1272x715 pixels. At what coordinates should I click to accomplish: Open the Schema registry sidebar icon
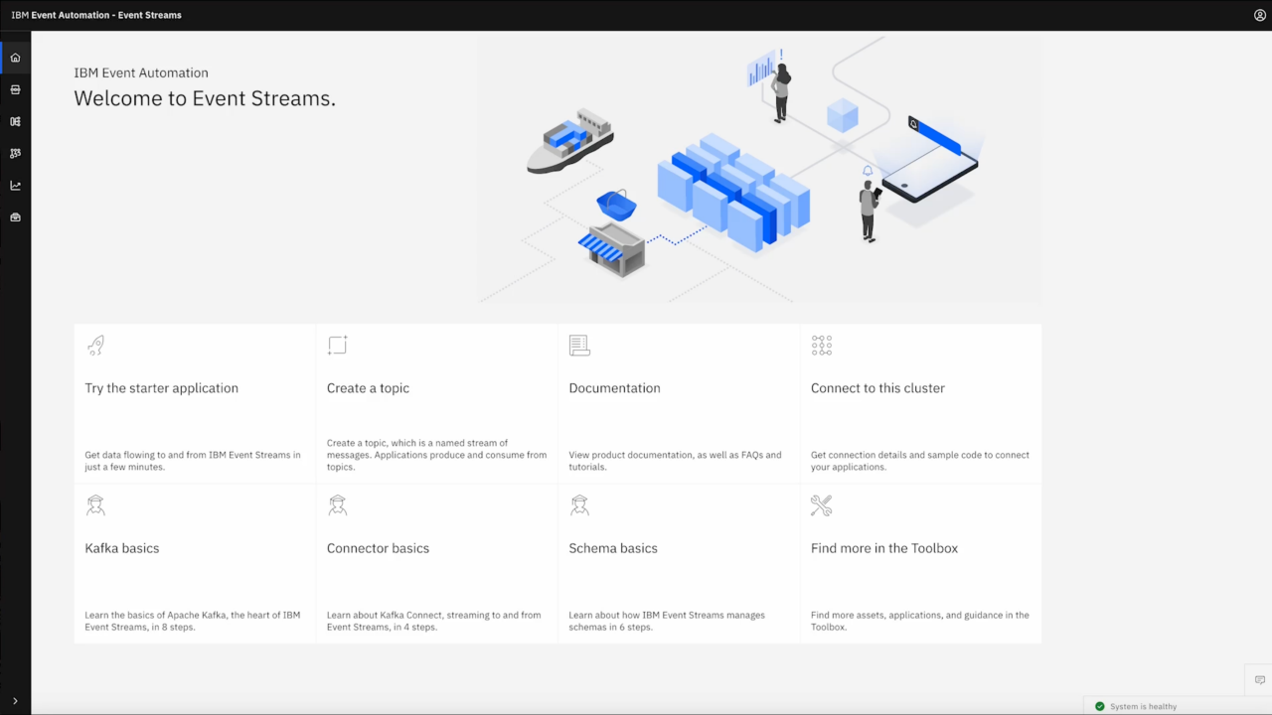point(15,121)
